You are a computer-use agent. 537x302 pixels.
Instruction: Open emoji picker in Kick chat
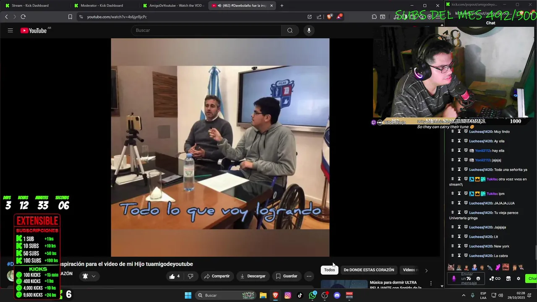tap(478, 279)
